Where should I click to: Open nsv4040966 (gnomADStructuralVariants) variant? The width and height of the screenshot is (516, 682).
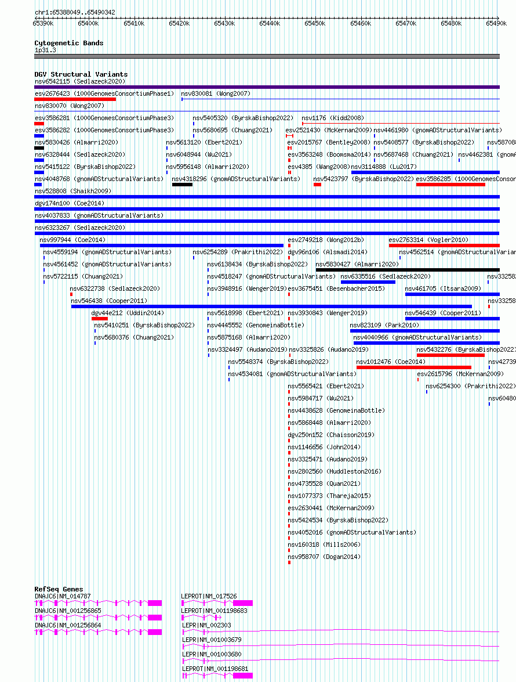point(417,337)
